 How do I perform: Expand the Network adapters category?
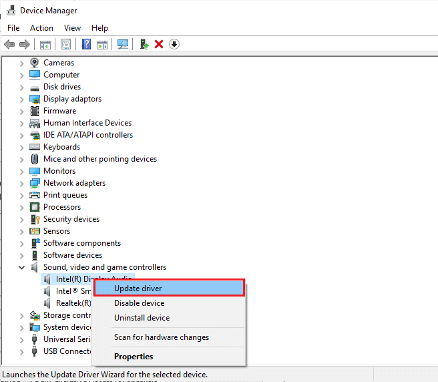click(22, 184)
